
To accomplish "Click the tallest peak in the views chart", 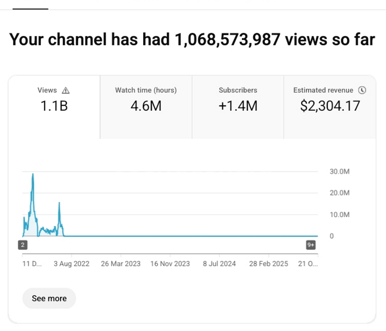I will [x=33, y=175].
